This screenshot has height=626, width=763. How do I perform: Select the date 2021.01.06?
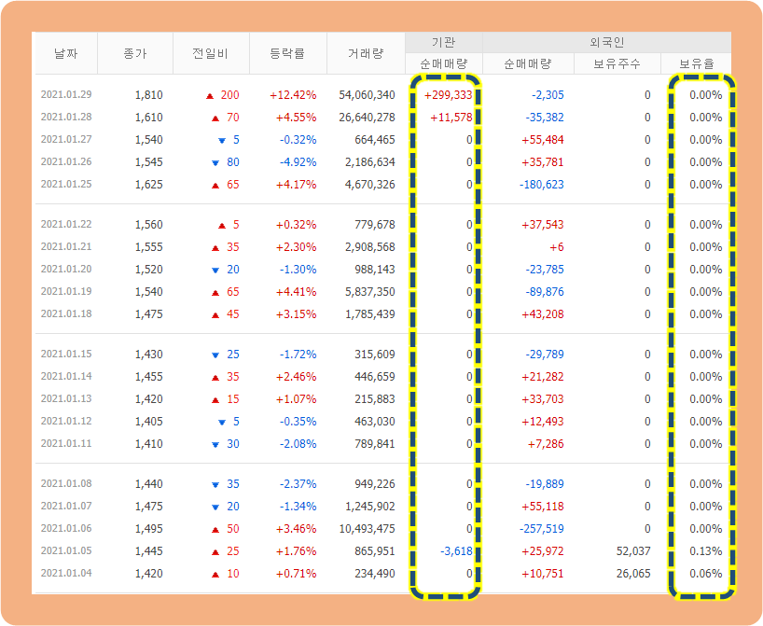(x=66, y=528)
